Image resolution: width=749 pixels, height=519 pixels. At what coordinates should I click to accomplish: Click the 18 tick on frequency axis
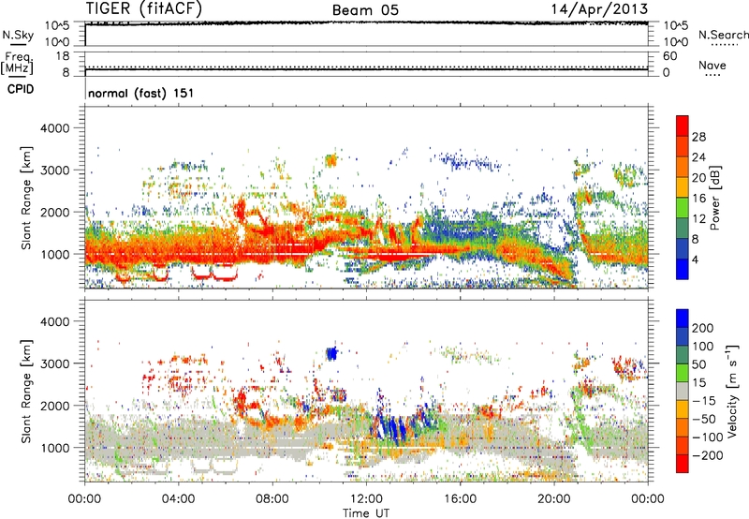[63, 56]
